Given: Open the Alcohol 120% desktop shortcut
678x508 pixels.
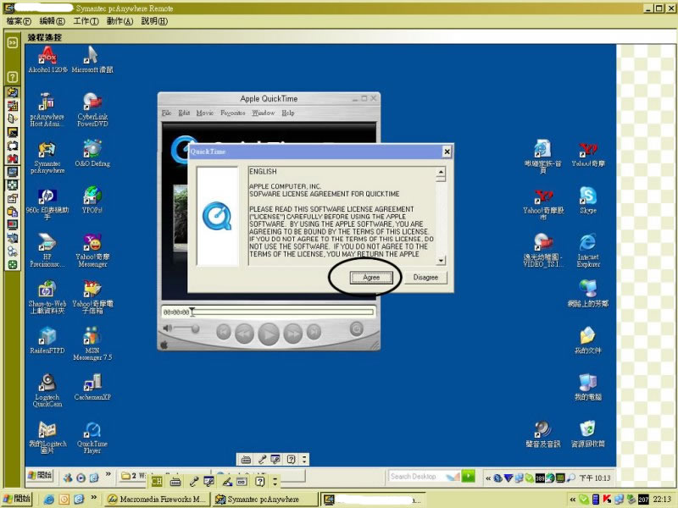Looking at the screenshot, I should pyautogui.click(x=47, y=59).
